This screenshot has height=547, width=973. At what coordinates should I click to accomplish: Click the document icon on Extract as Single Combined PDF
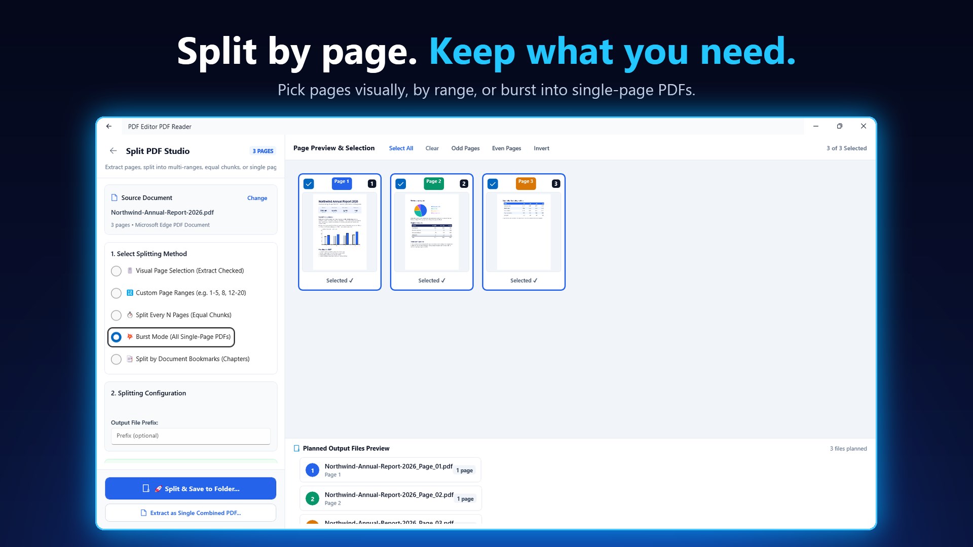(143, 513)
